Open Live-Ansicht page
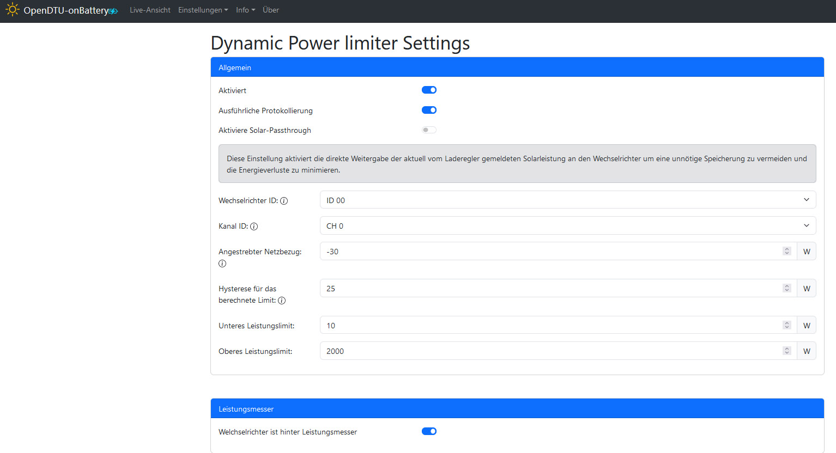836x453 pixels. tap(150, 10)
